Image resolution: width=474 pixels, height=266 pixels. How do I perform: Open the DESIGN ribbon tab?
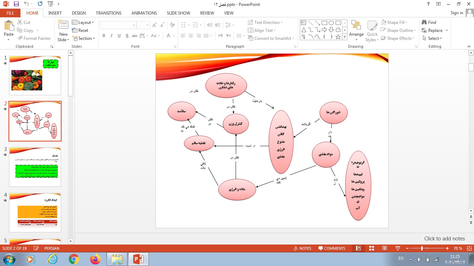point(79,13)
